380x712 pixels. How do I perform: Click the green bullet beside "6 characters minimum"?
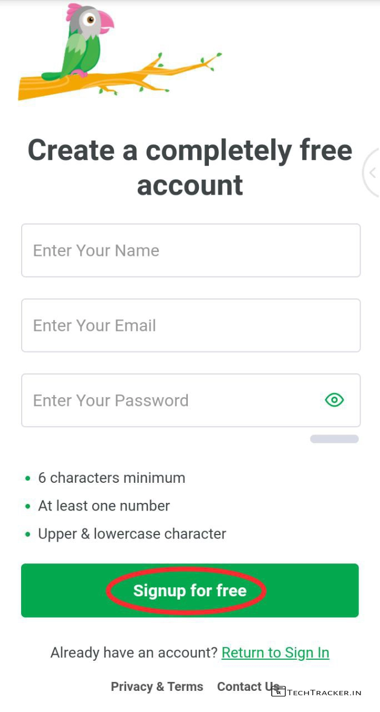tap(28, 478)
